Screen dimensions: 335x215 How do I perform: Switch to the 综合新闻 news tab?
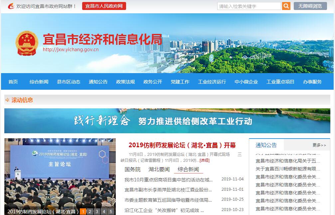click(188, 169)
